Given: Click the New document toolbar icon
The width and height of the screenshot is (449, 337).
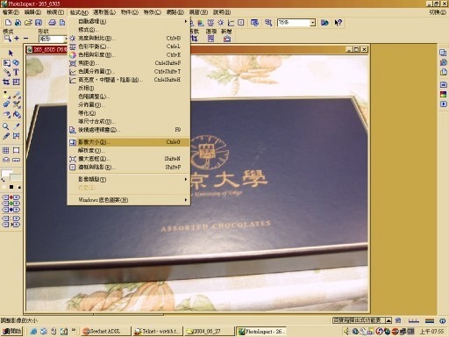Looking at the screenshot, I should (9, 23).
